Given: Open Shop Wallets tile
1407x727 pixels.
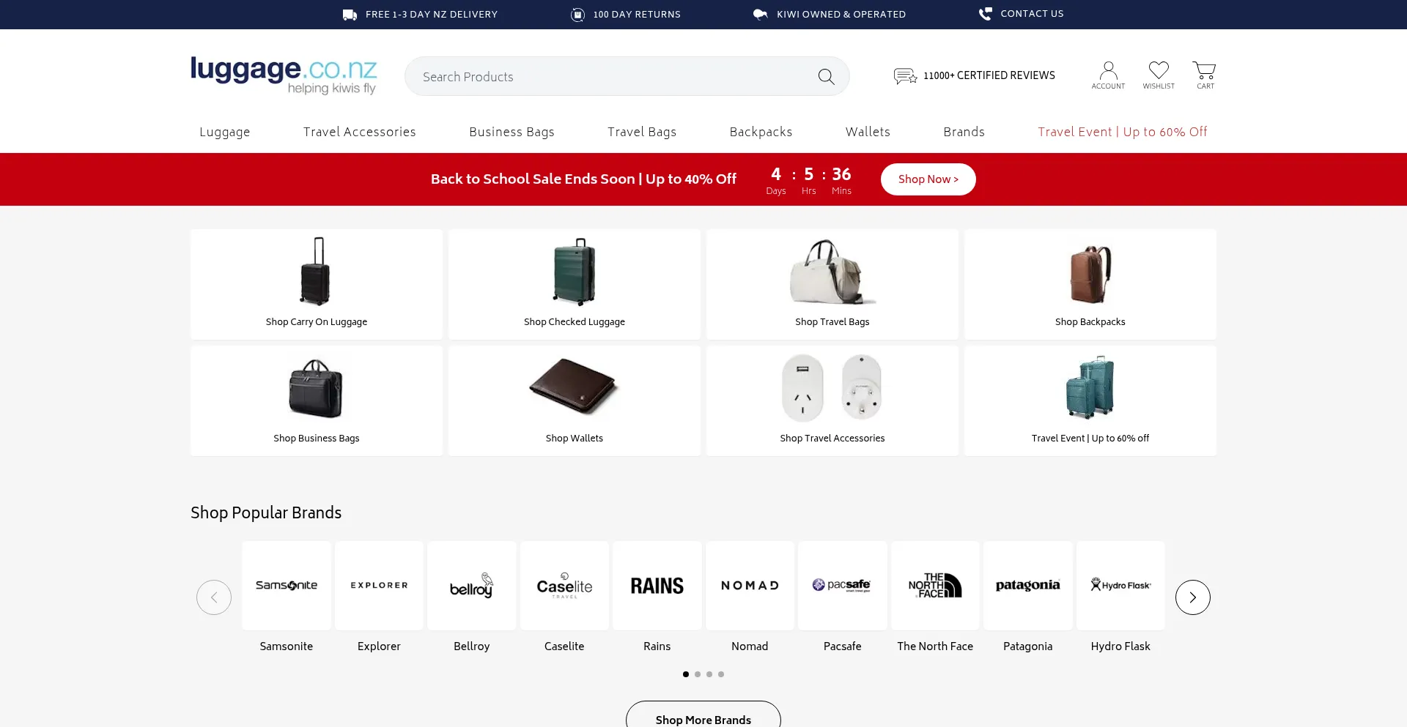Looking at the screenshot, I should pyautogui.click(x=575, y=400).
